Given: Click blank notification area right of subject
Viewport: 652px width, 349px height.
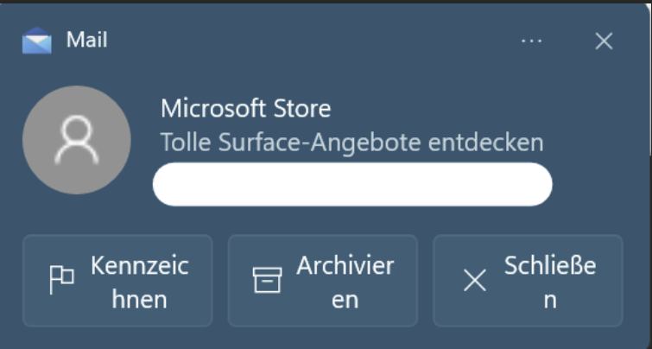Looking at the screenshot, I should pos(596,143).
